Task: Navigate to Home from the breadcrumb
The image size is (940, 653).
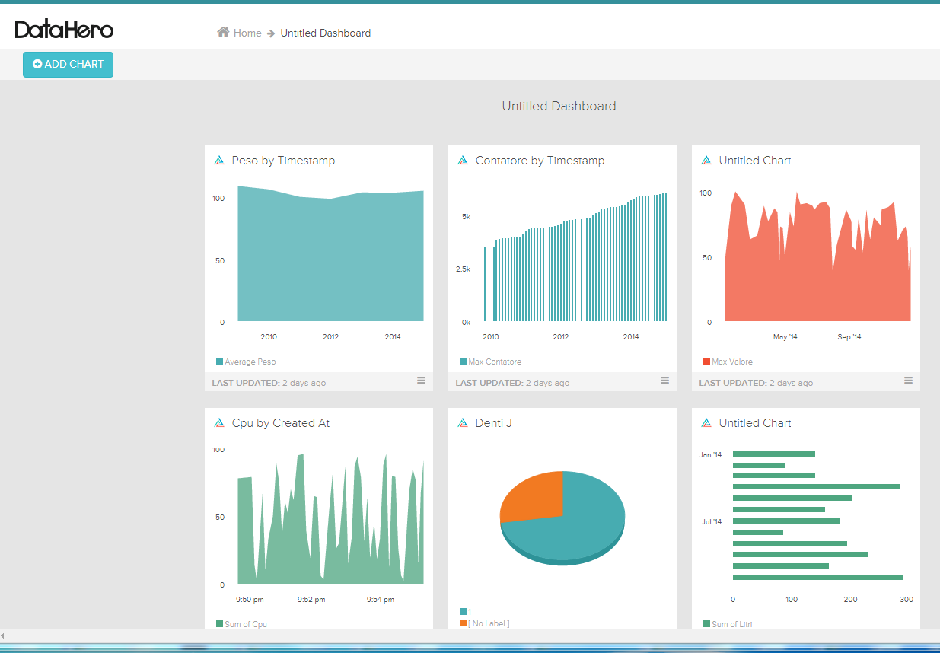Action: [x=247, y=33]
